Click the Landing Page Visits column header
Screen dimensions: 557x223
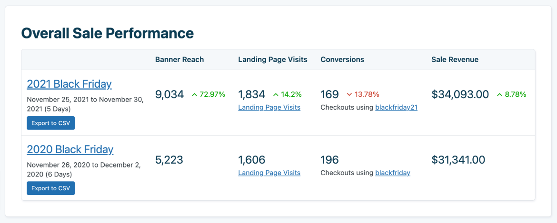(273, 59)
